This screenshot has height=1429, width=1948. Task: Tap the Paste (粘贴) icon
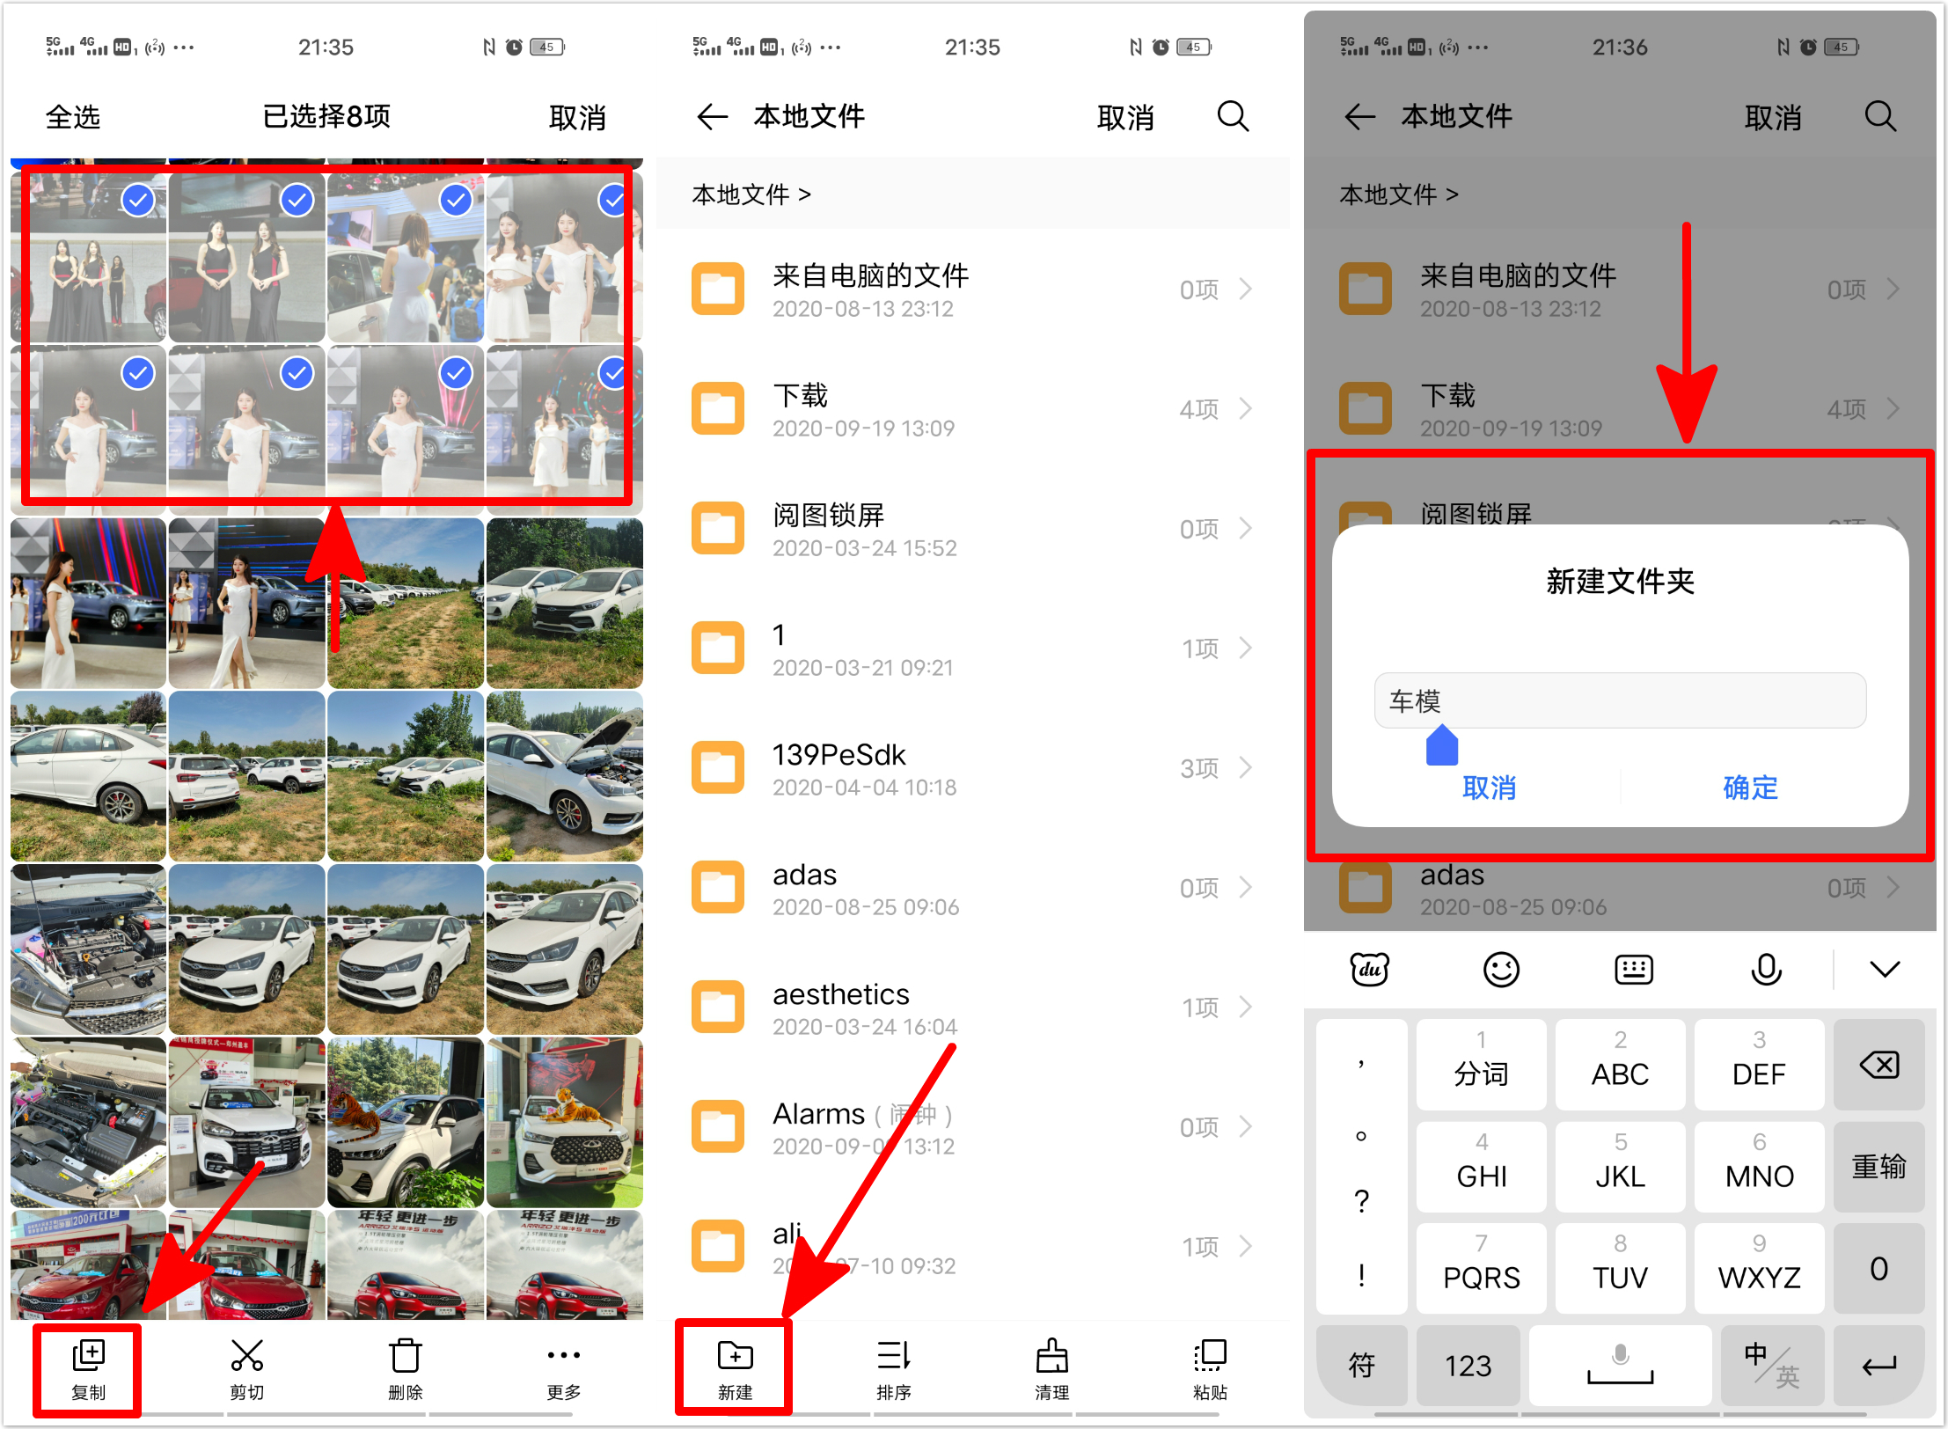[x=1210, y=1355]
